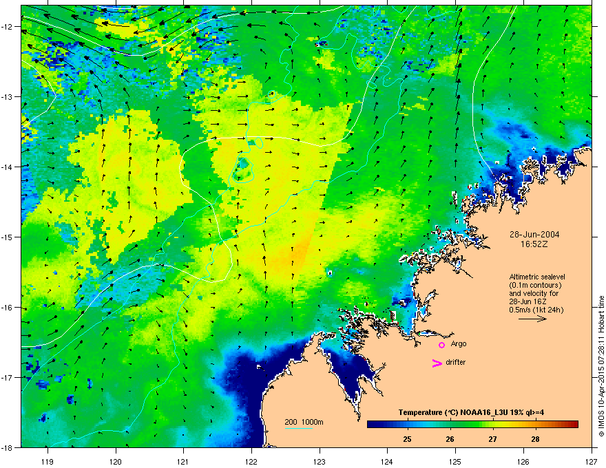The width and height of the screenshot is (606, 468).
Task: Click the time text 16:52Z
Action: pyautogui.click(x=534, y=244)
